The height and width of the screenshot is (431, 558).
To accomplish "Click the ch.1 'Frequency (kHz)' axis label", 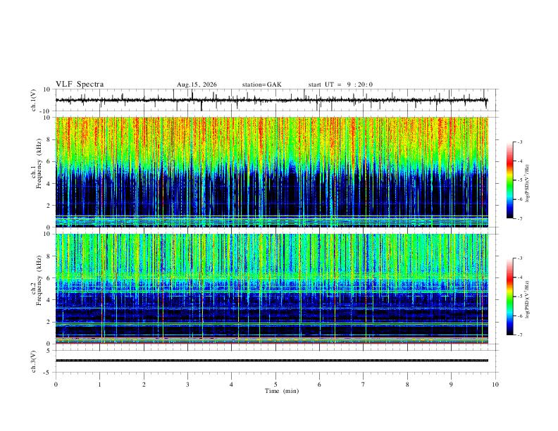I will click(39, 163).
